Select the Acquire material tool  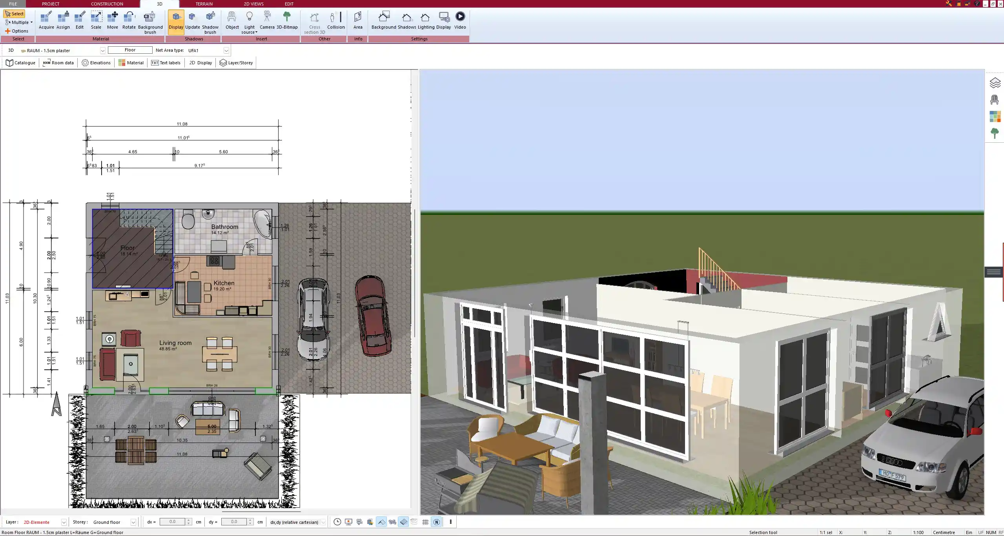(46, 20)
